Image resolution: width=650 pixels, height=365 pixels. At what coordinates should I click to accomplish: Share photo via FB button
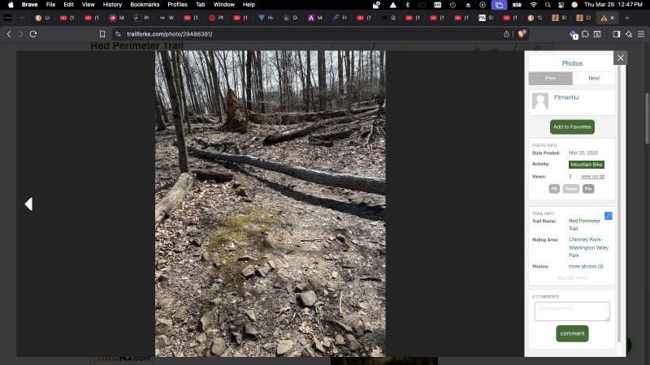pyautogui.click(x=554, y=189)
